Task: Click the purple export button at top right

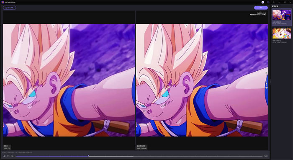Action: (261, 8)
